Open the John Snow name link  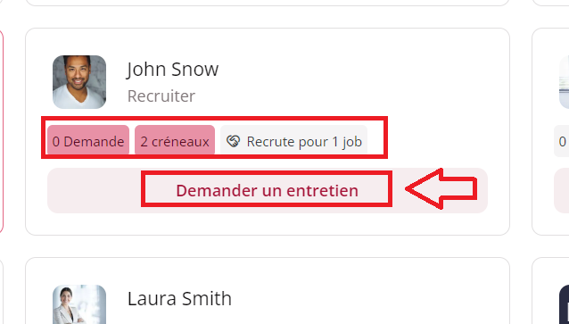pos(173,69)
